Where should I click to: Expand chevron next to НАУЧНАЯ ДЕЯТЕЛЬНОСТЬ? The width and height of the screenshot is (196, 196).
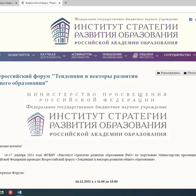64,56
